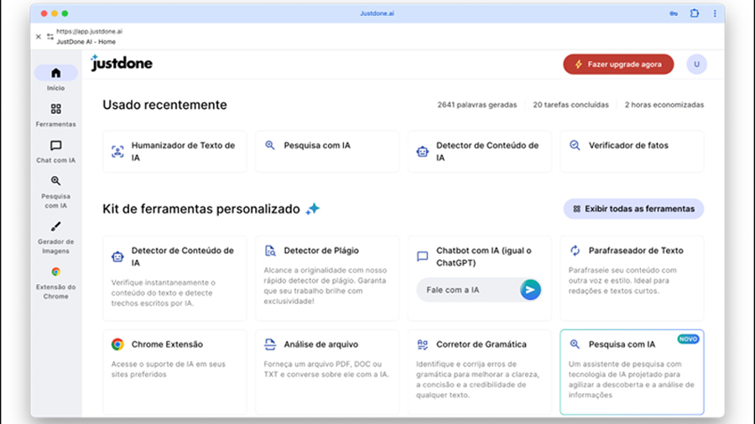Open Ferramentas in the sidebar
The image size is (755, 424).
click(x=55, y=109)
